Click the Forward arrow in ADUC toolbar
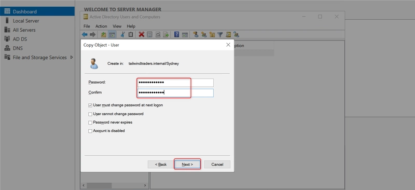 (x=93, y=34)
